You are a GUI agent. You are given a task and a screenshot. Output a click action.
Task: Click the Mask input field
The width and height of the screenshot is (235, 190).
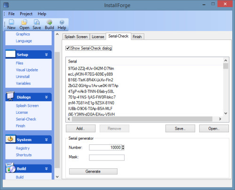coord(107,158)
